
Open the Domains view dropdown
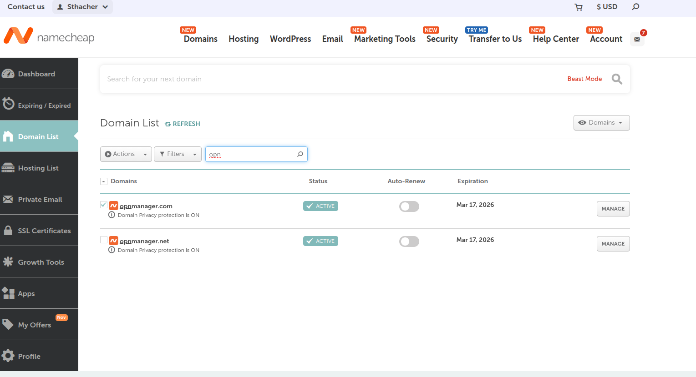[x=601, y=123]
